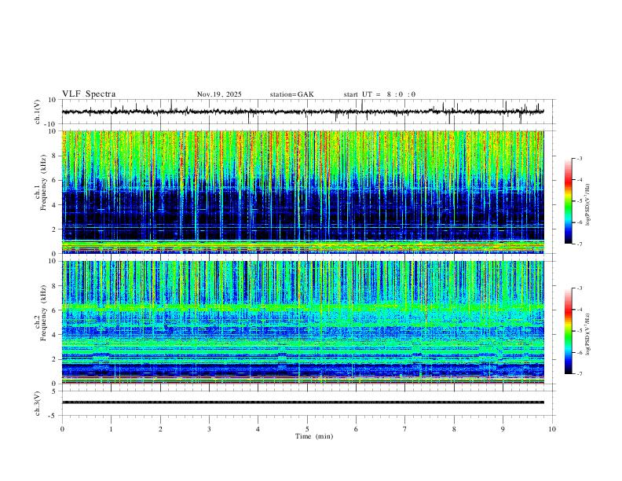The width and height of the screenshot is (622, 481).
Task: Click time axis tick label "6"
Action: [x=356, y=429]
